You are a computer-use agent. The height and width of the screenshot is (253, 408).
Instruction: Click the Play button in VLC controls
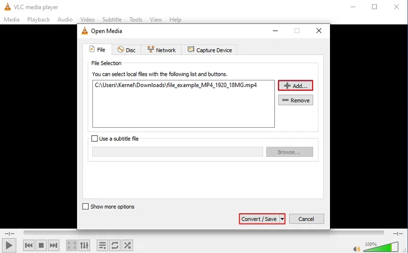click(x=9, y=245)
